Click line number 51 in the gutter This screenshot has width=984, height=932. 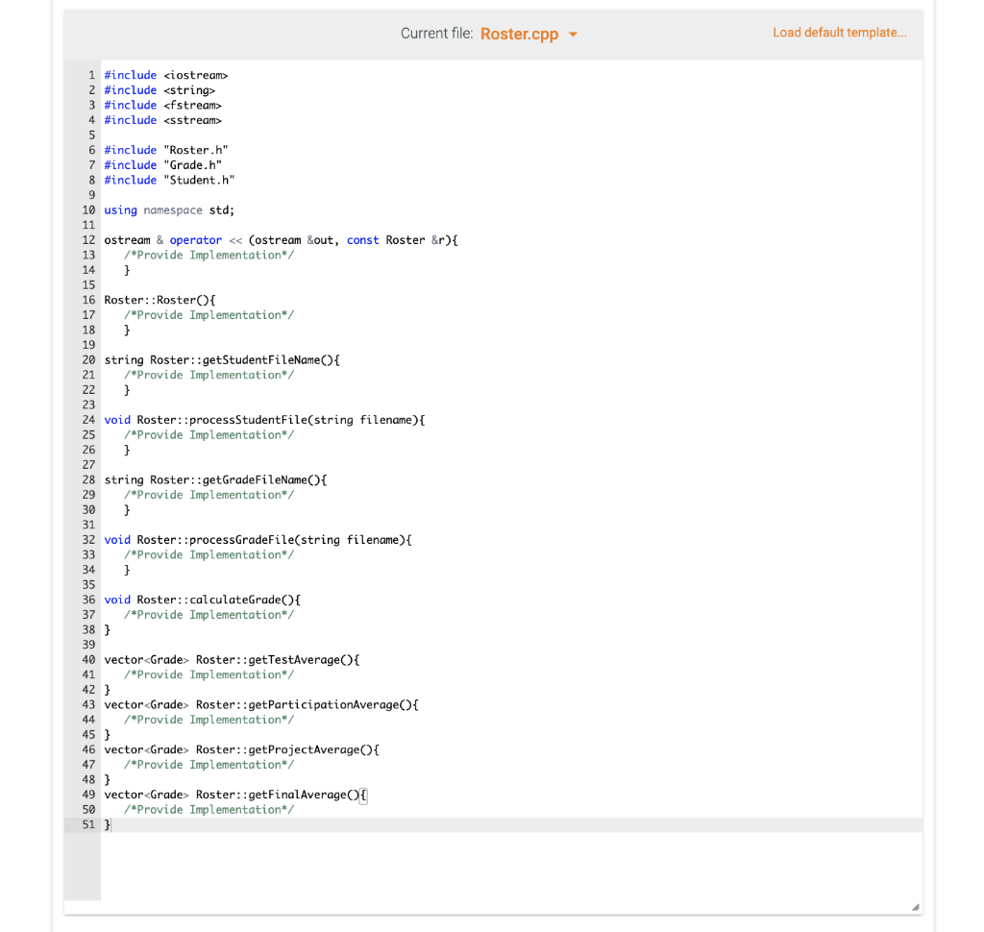(88, 824)
